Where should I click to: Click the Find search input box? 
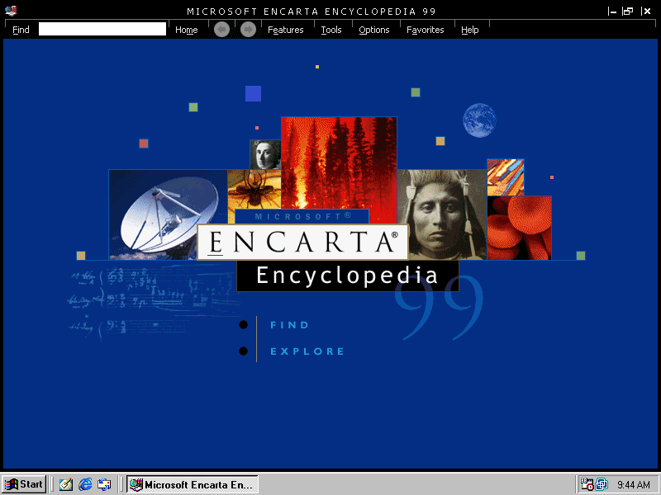102,28
